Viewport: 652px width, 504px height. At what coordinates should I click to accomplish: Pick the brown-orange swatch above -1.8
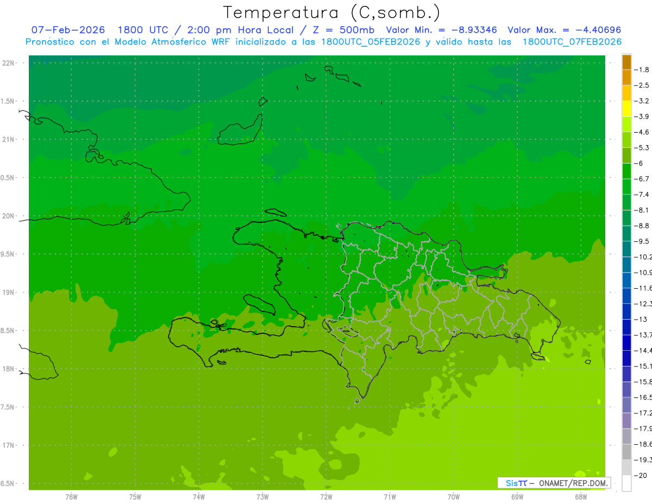(626, 62)
